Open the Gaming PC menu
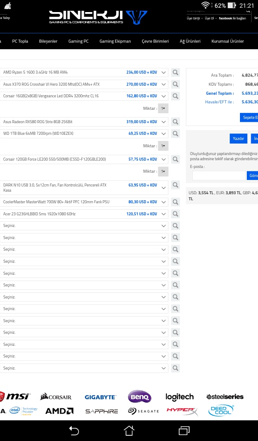This screenshot has height=441, width=258. pyautogui.click(x=78, y=41)
